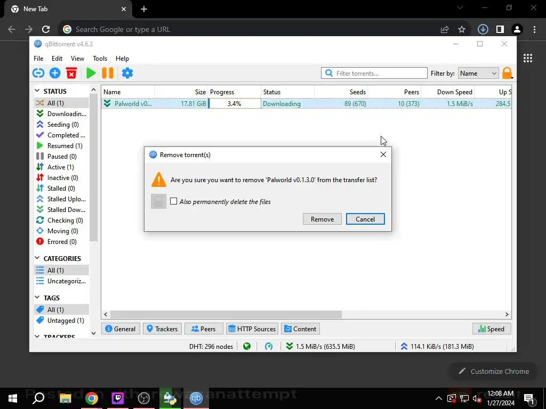546x409 pixels.
Task: Click the download speed arrows in status bar
Action: (x=289, y=346)
